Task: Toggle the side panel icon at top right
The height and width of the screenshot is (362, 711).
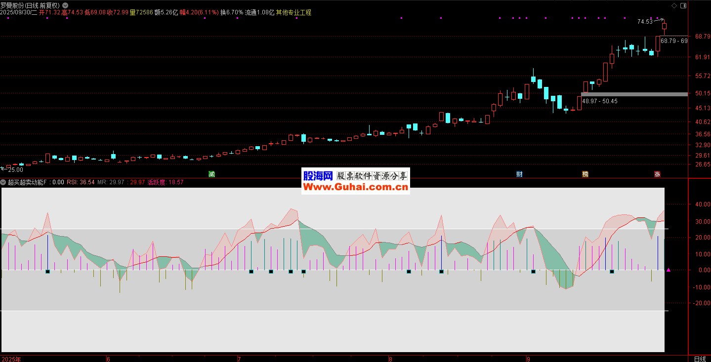Action: tap(683, 5)
